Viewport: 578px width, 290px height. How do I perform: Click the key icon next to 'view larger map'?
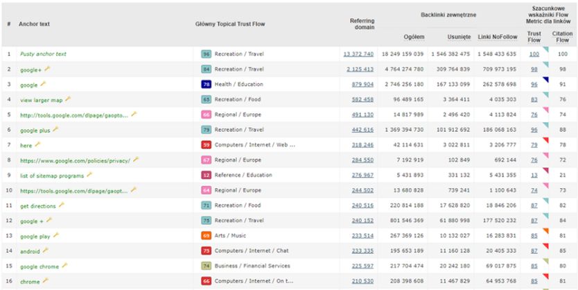[68, 99]
